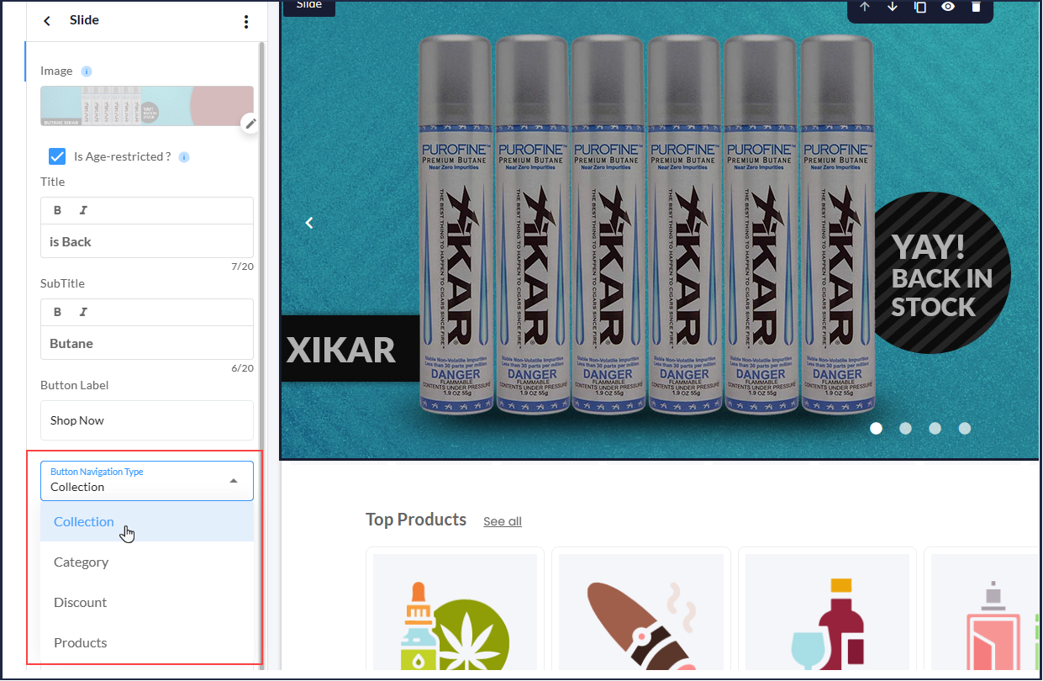Viewport: 1043px width, 681px height.
Task: Apply bold in the Title editor
Action: pos(58,210)
